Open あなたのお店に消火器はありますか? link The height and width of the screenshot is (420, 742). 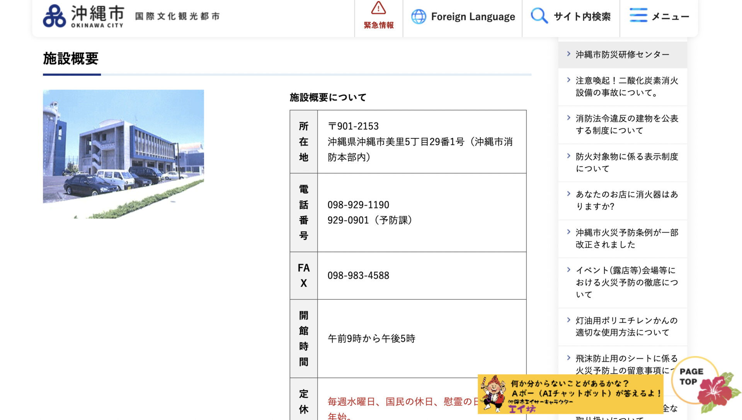point(626,200)
